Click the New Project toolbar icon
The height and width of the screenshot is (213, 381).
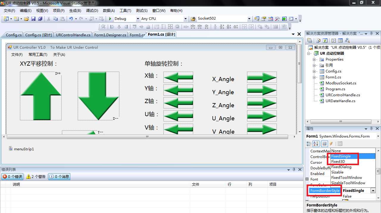6,19
